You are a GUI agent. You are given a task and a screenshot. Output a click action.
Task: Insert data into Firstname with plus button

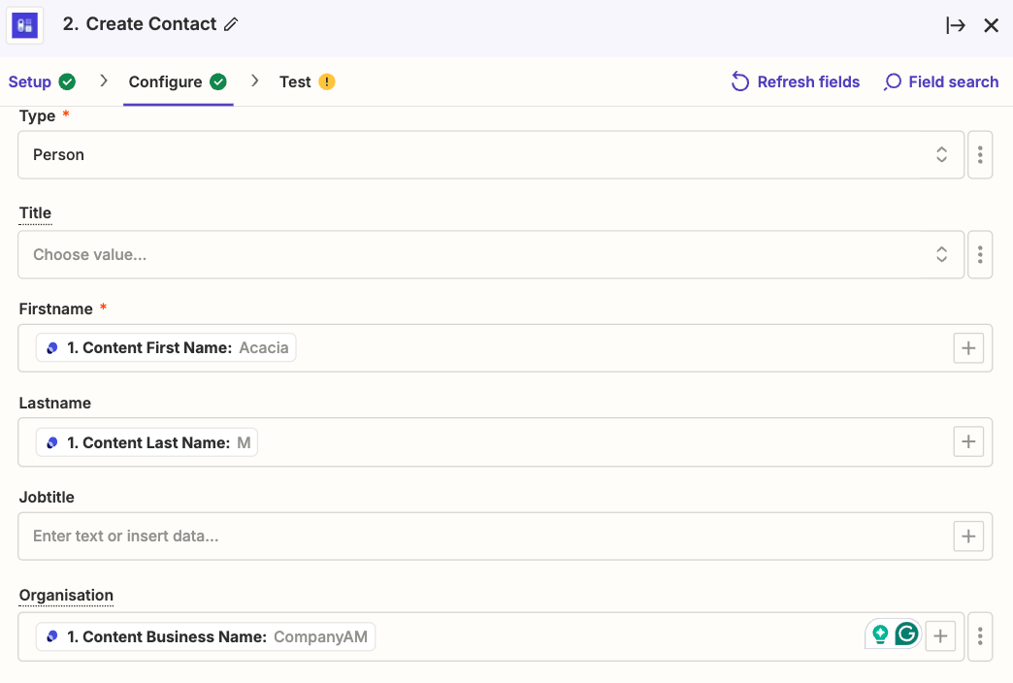[968, 348]
